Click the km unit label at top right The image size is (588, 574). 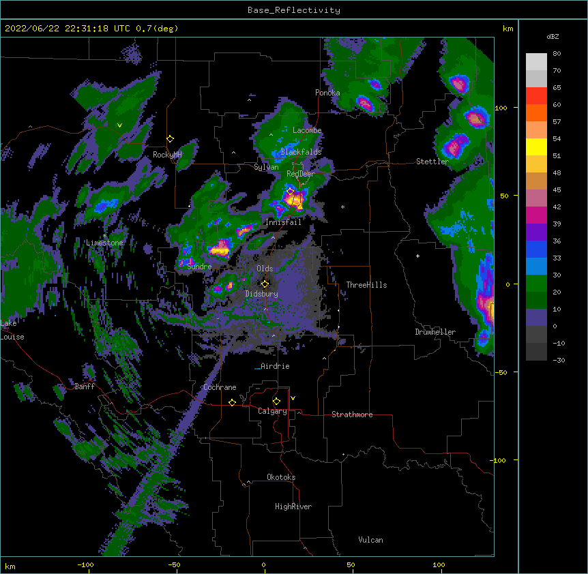click(508, 29)
